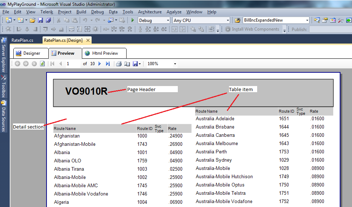Image resolution: width=352 pixels, height=207 pixels.
Task: Click the Add New Item toolbar icon
Action: 21,21
